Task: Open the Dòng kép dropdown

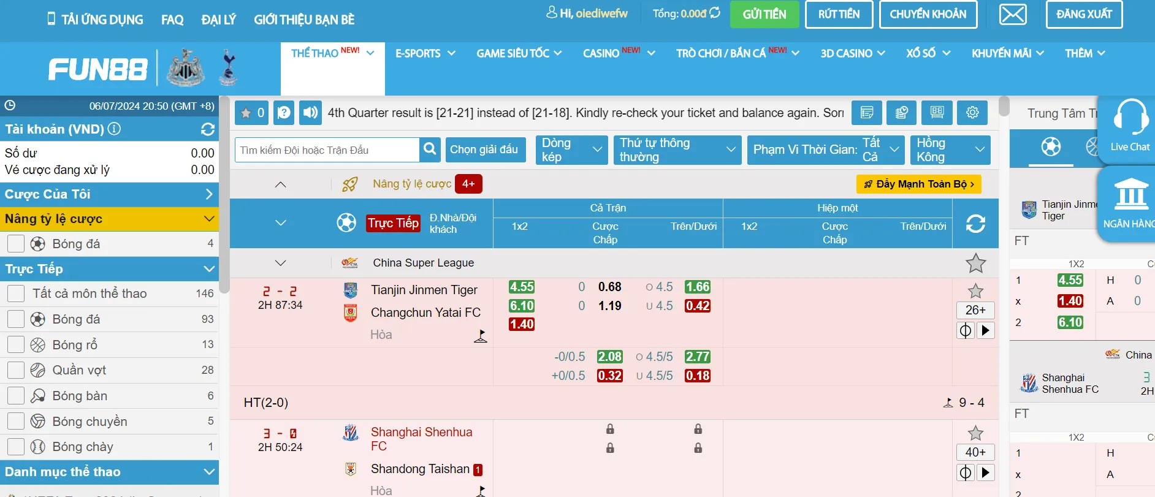Action: coord(571,150)
